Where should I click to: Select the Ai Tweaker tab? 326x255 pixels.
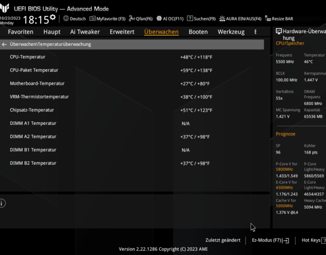(x=85, y=32)
